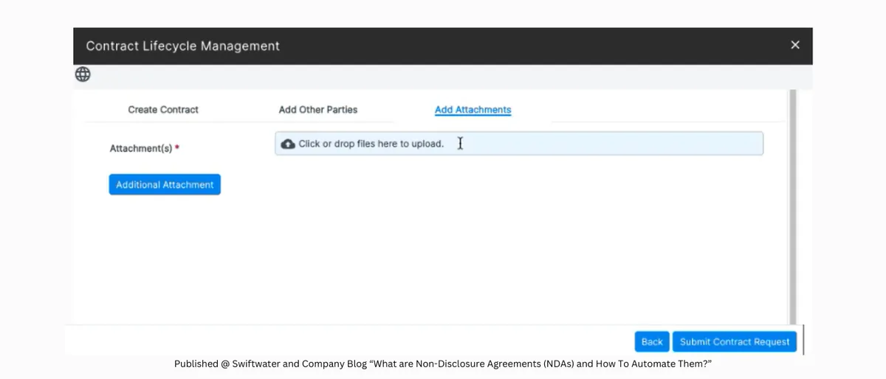Click the cloud upload icon in attachment field

click(x=288, y=144)
